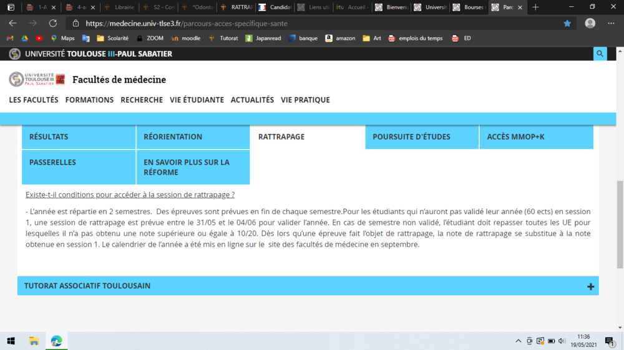This screenshot has width=624, height=350.
Task: Open the YouTube bookmark icon
Action: point(39,39)
